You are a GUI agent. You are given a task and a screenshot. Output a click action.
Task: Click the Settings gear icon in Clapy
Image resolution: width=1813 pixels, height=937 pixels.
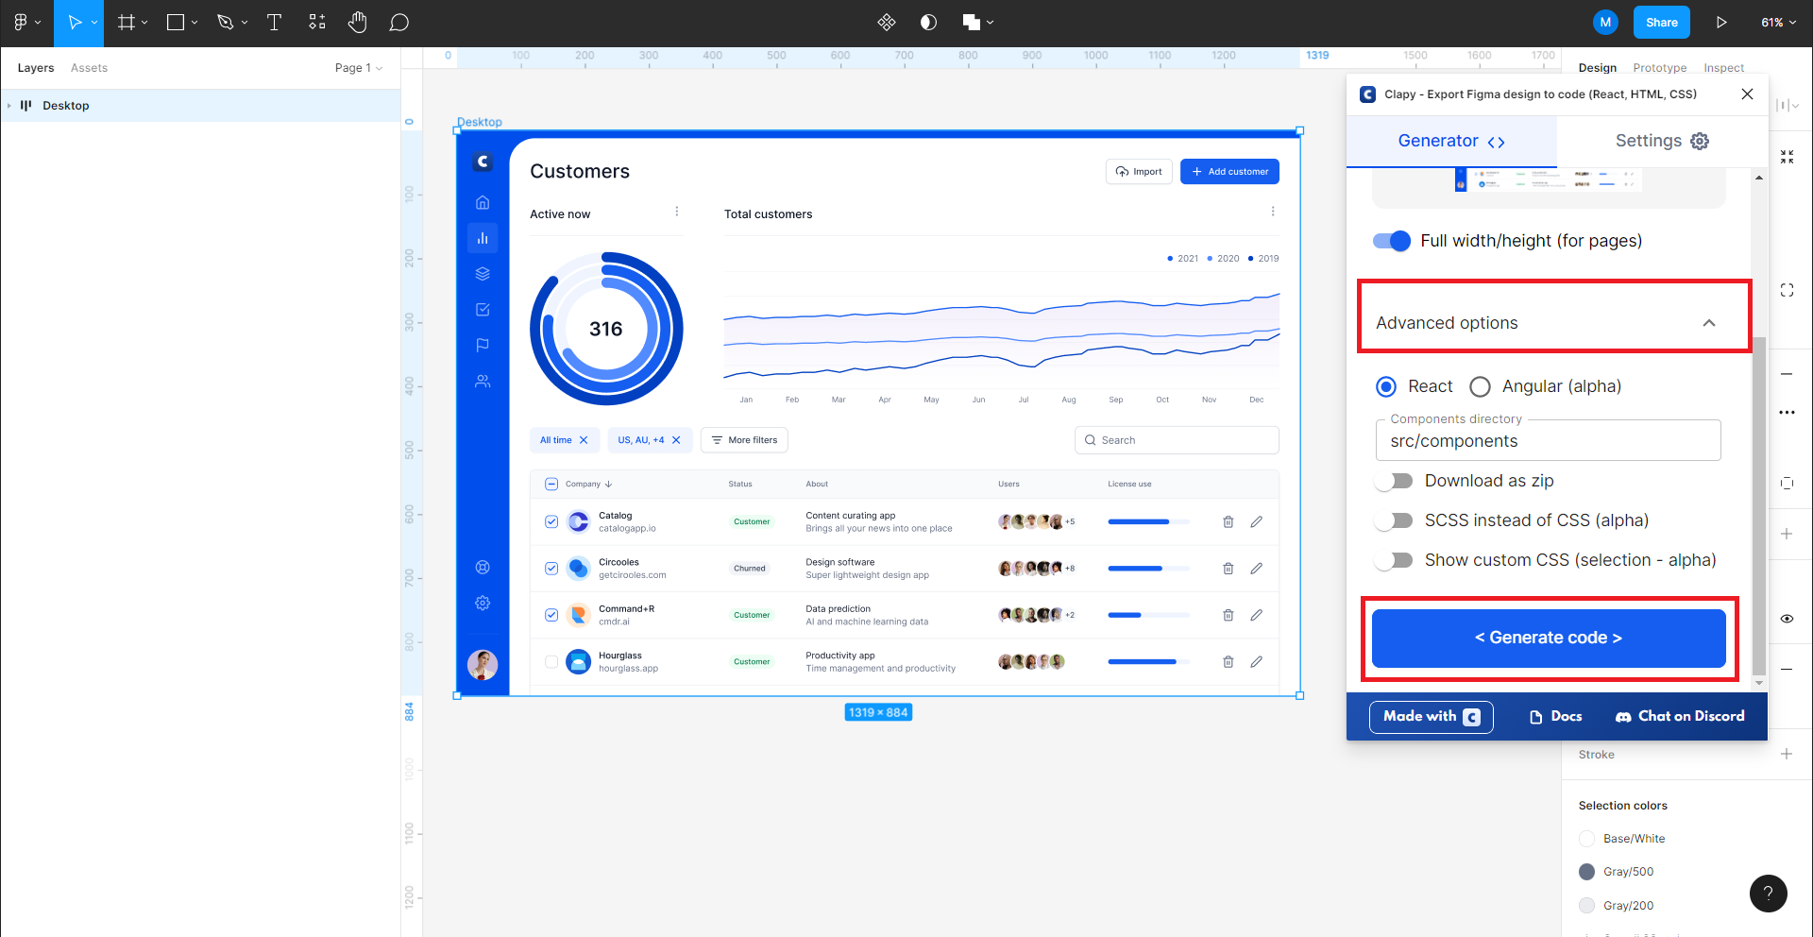click(1700, 141)
